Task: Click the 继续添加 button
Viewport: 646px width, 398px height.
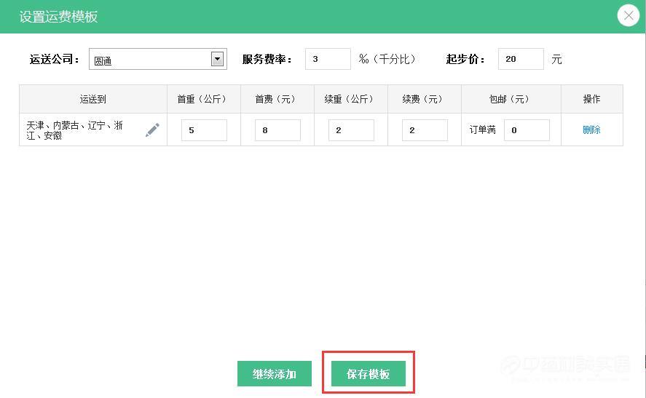Action: [x=275, y=374]
